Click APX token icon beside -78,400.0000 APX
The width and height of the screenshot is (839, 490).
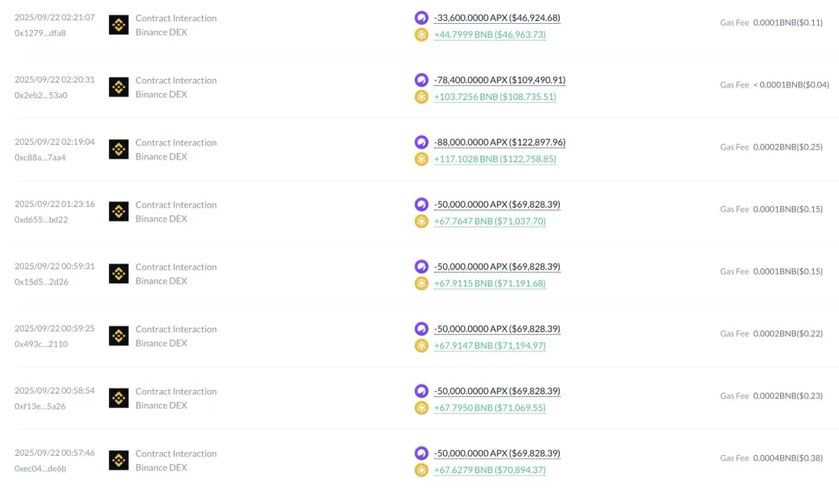tap(421, 80)
